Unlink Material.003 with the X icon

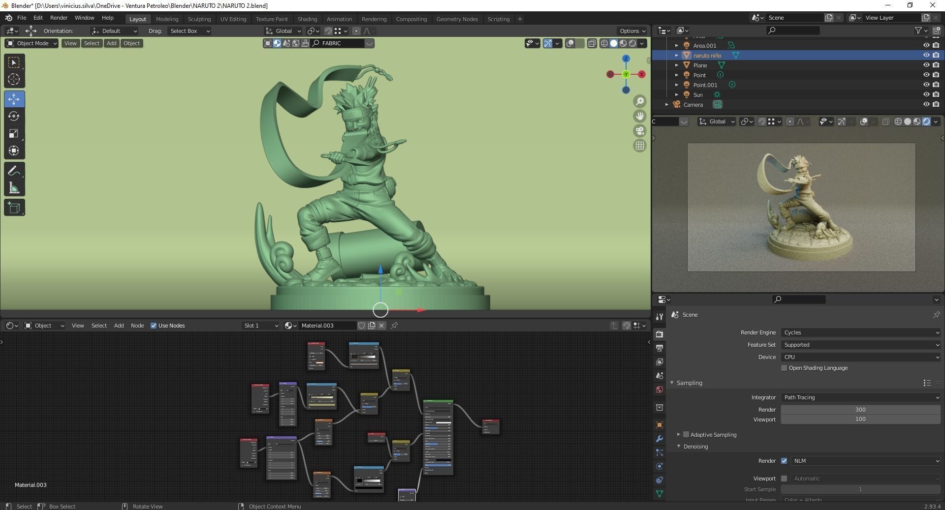click(381, 326)
